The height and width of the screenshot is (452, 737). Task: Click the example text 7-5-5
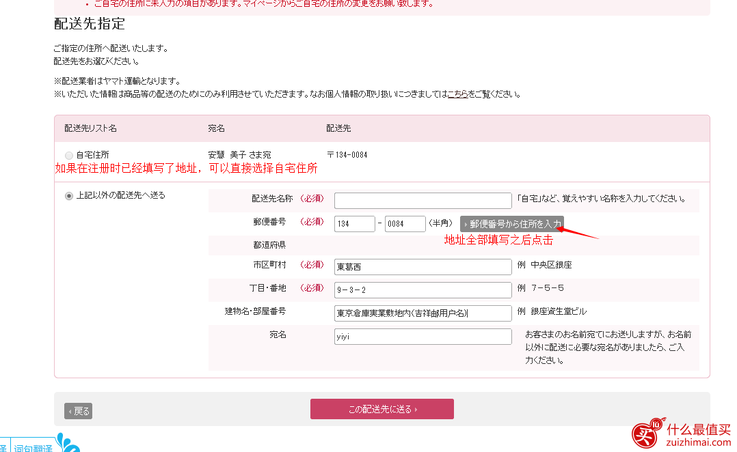pos(547,287)
